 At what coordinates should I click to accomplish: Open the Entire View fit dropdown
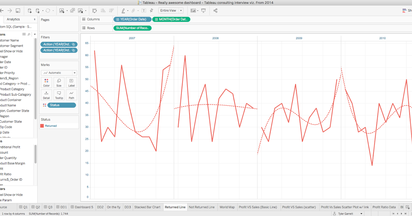tap(181, 11)
